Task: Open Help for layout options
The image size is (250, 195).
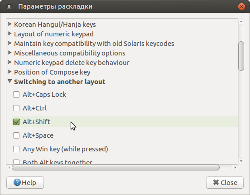Action: point(25,183)
